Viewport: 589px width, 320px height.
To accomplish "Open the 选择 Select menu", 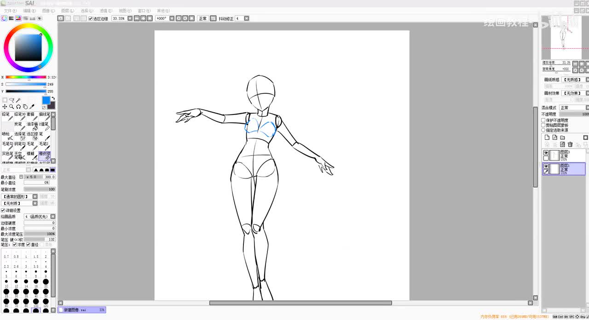I will (87, 11).
